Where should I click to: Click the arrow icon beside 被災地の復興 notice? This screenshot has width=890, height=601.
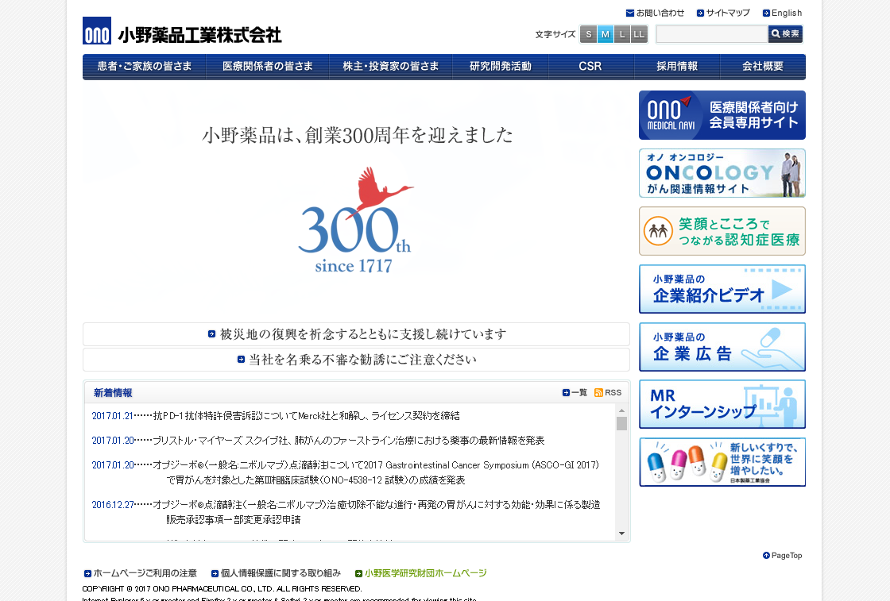(x=211, y=334)
